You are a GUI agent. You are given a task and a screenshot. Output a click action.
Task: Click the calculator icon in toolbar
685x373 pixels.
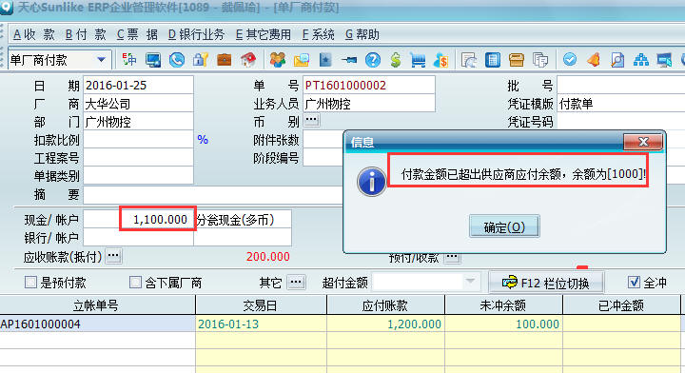(493, 60)
